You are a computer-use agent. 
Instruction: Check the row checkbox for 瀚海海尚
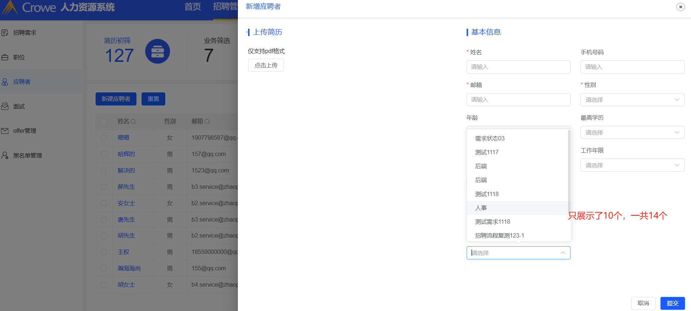point(104,268)
